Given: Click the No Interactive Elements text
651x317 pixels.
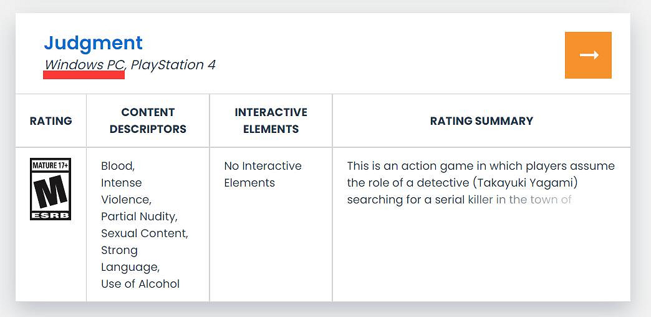Looking at the screenshot, I should (263, 174).
